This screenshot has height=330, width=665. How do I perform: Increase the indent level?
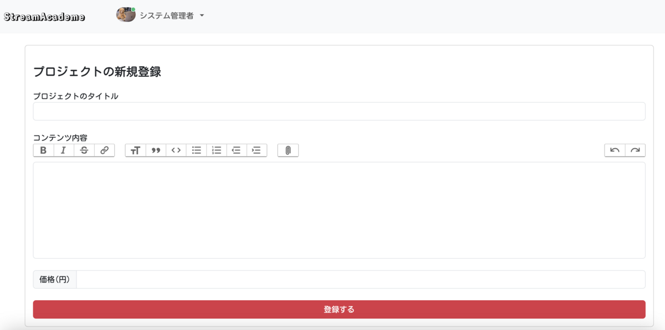257,150
